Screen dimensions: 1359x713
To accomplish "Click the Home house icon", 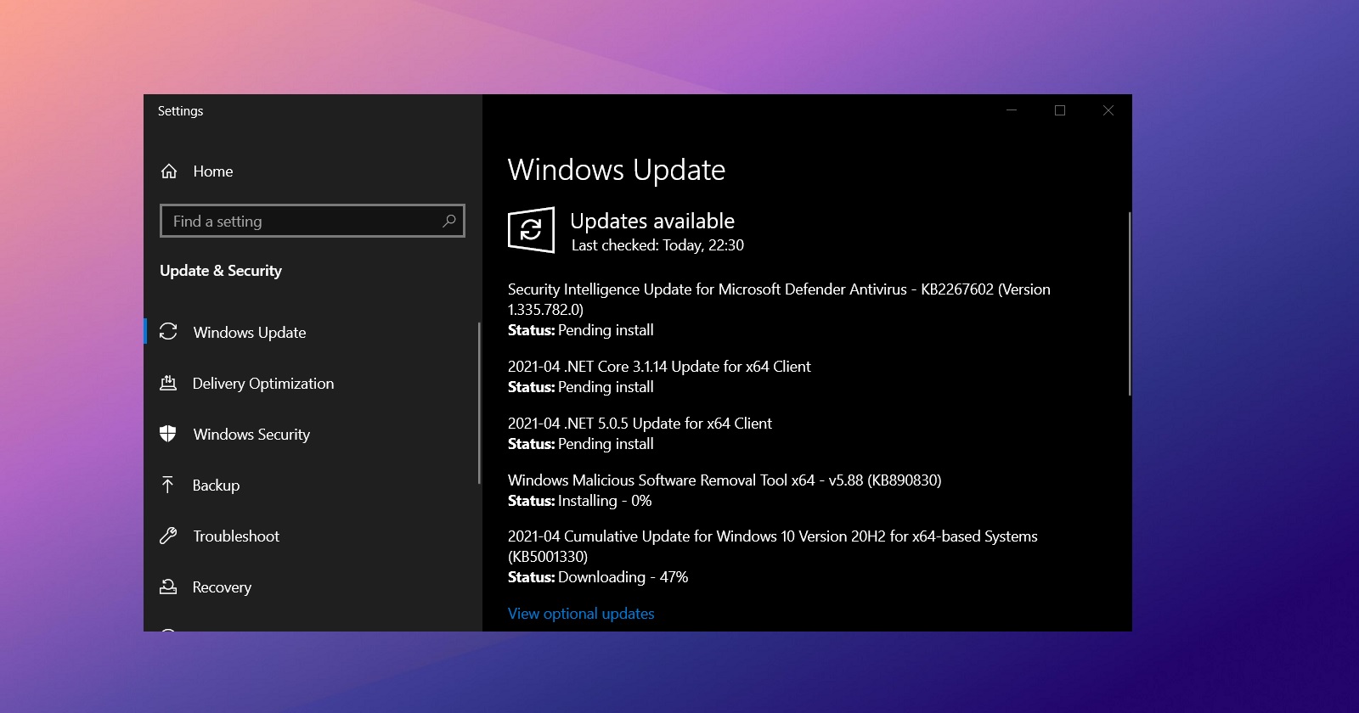I will [169, 171].
